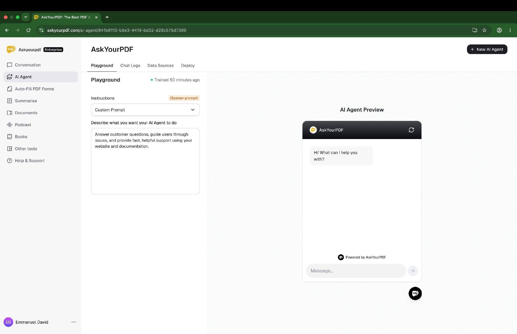Image resolution: width=517 pixels, height=334 pixels.
Task: Click the install app icon in address bar
Action: tap(475, 30)
